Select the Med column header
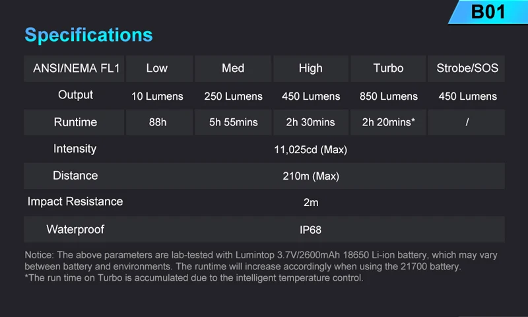The width and height of the screenshot is (528, 317). [233, 69]
